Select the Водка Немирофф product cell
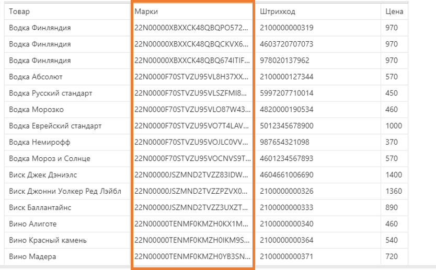The image size is (436, 270). 67,142
